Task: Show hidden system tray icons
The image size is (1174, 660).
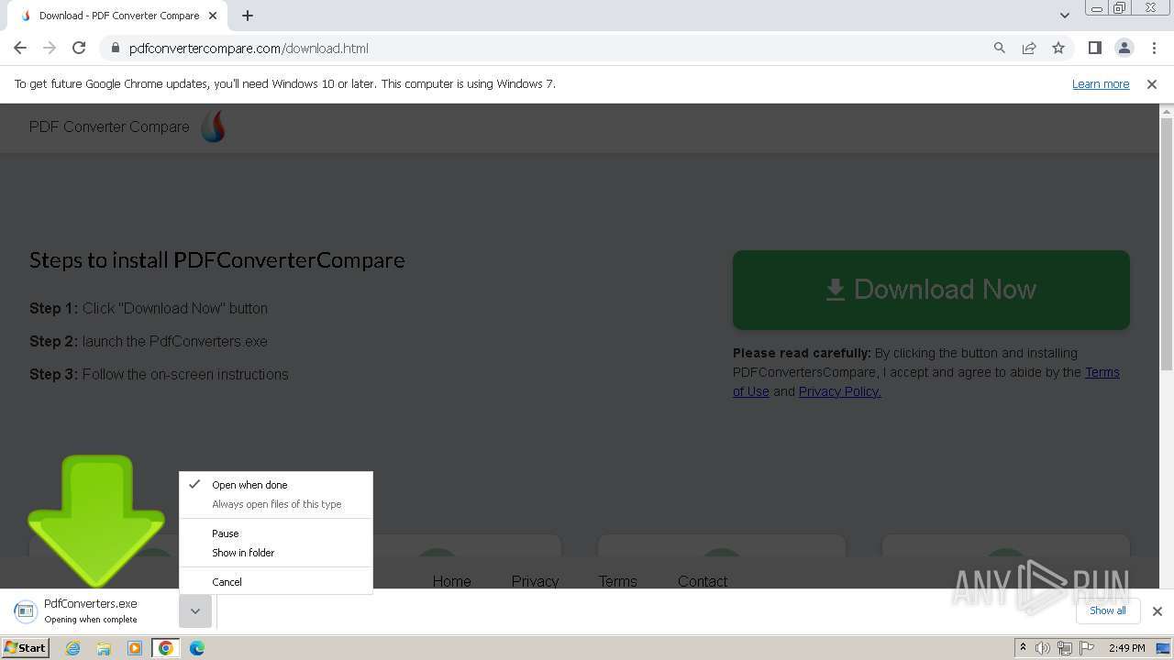Action: click(x=1023, y=648)
